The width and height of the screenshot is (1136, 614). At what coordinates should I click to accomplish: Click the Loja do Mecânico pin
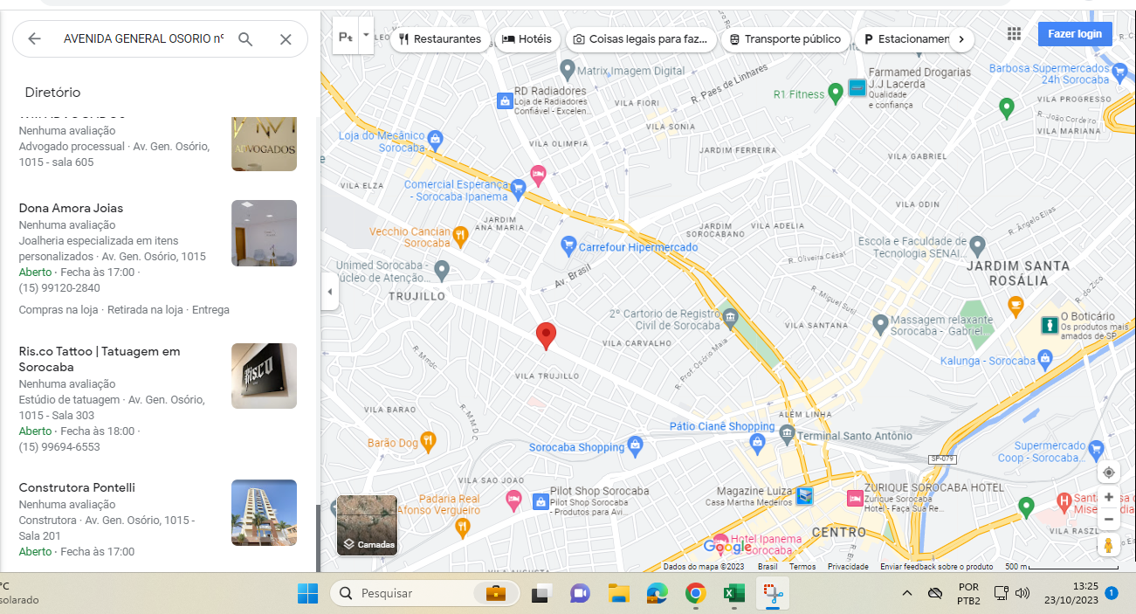(x=436, y=139)
